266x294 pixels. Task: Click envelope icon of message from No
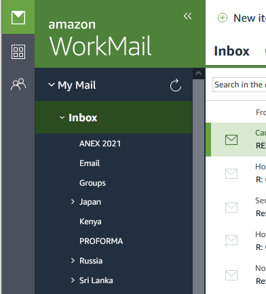tap(231, 275)
